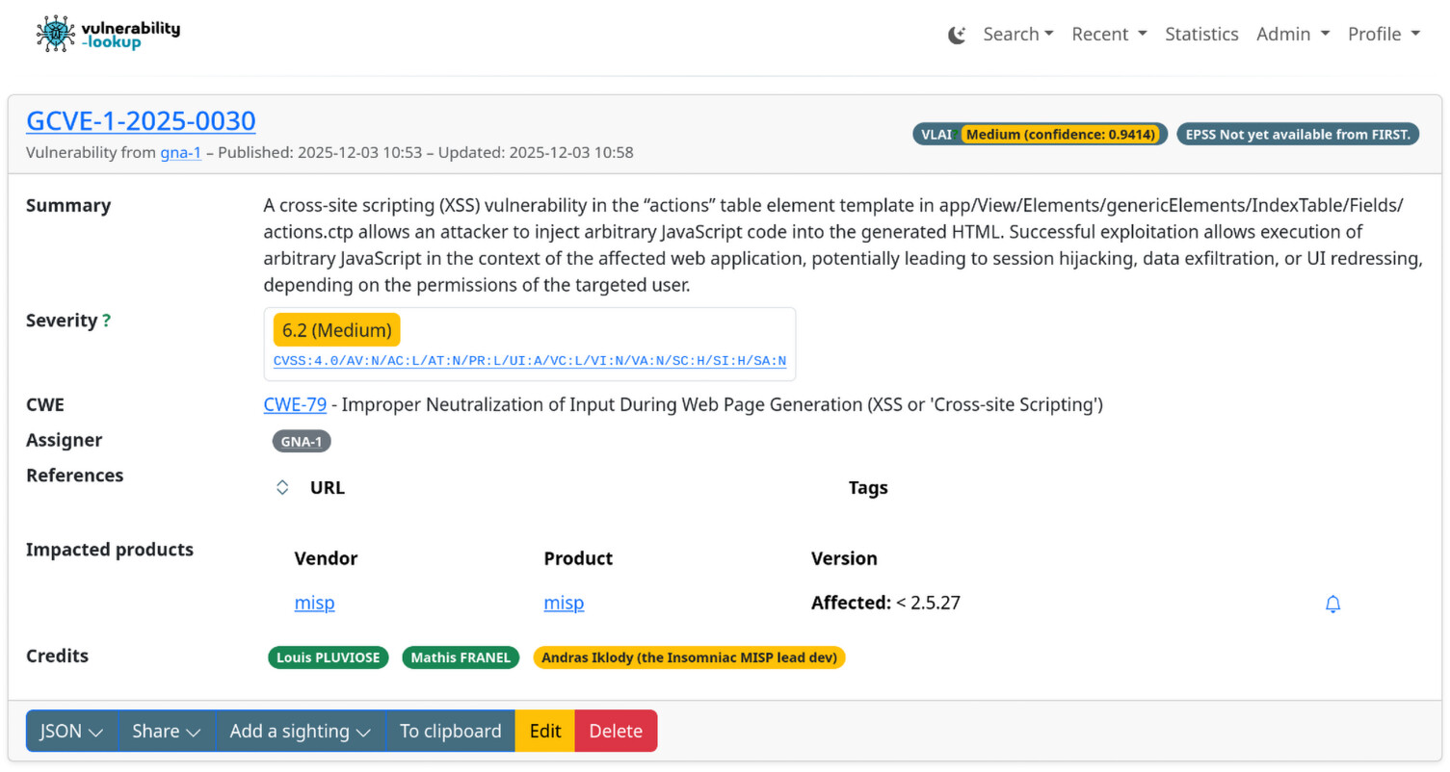Toggle dark mode with moon icon
This screenshot has width=1450, height=772.
(956, 35)
